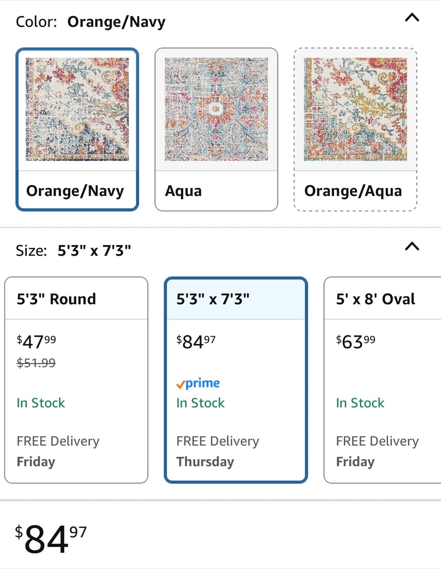
Task: Collapse the Color section chevron
Action: [412, 18]
